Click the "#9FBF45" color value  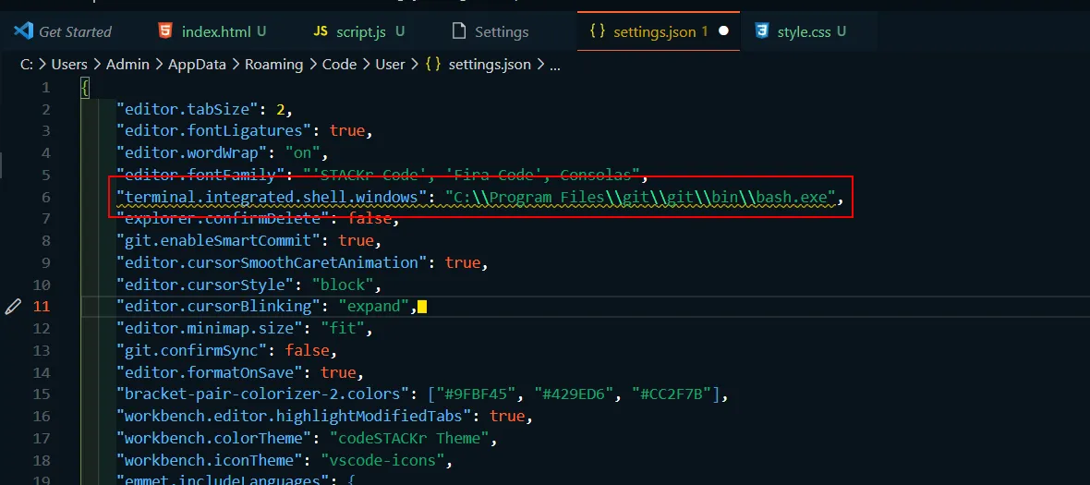pyautogui.click(x=477, y=394)
